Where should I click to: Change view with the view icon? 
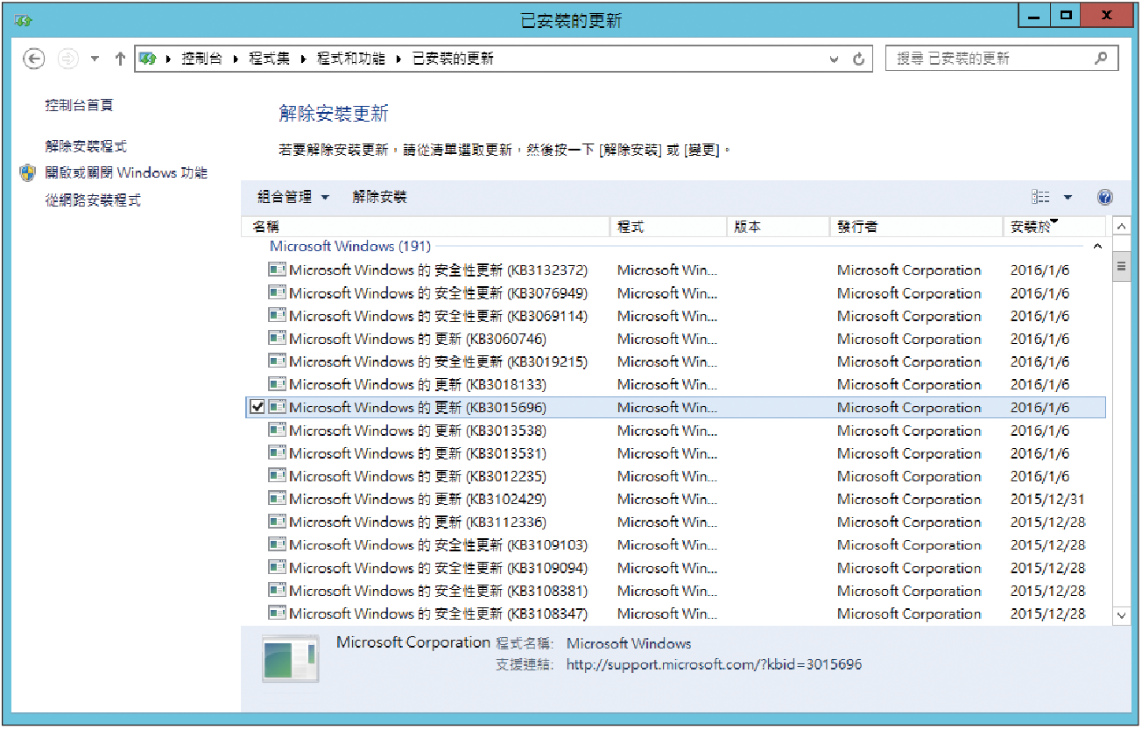pos(1040,198)
